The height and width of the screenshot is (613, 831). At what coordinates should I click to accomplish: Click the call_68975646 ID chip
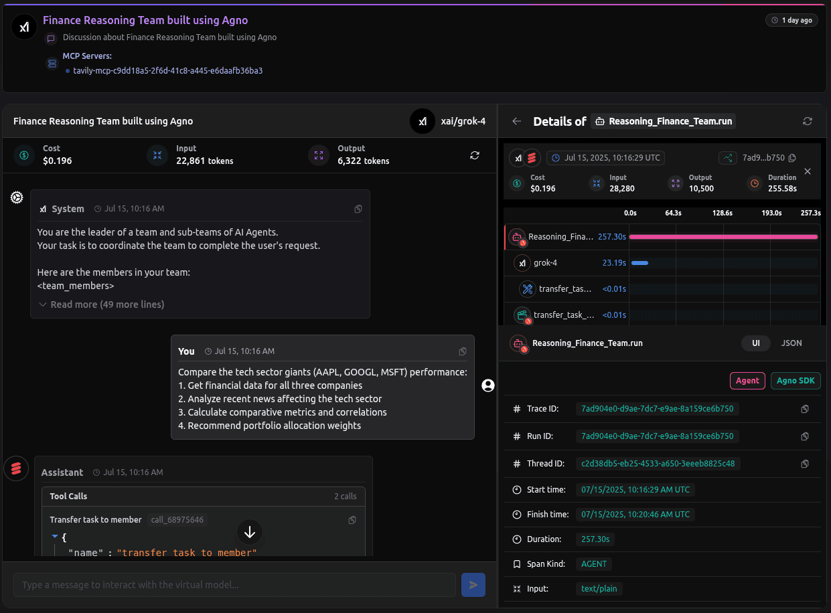click(177, 520)
